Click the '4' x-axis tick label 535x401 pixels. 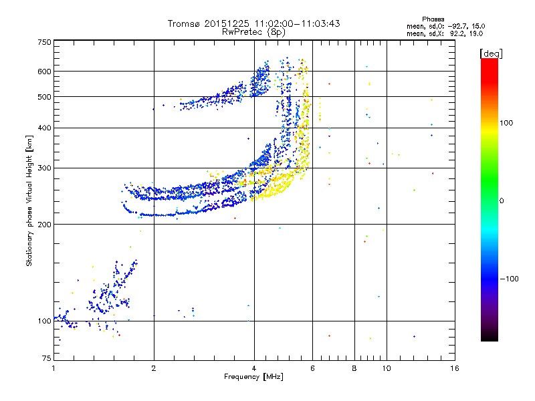(x=254, y=368)
